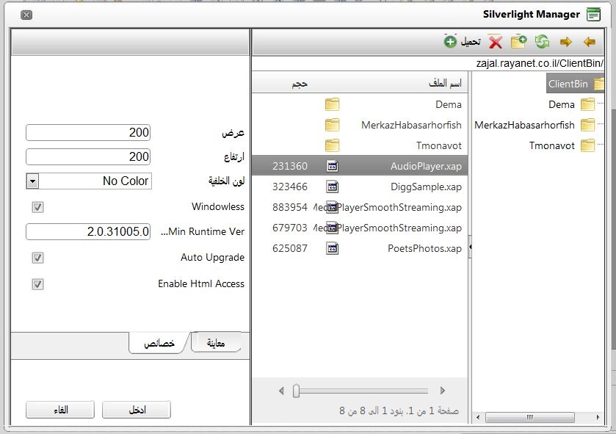Click the forward arrow icon
Image resolution: width=616 pixels, height=434 pixels.
point(566,41)
